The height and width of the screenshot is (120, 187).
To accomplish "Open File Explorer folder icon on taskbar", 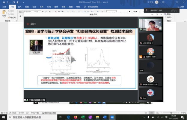I will [x=97, y=117].
